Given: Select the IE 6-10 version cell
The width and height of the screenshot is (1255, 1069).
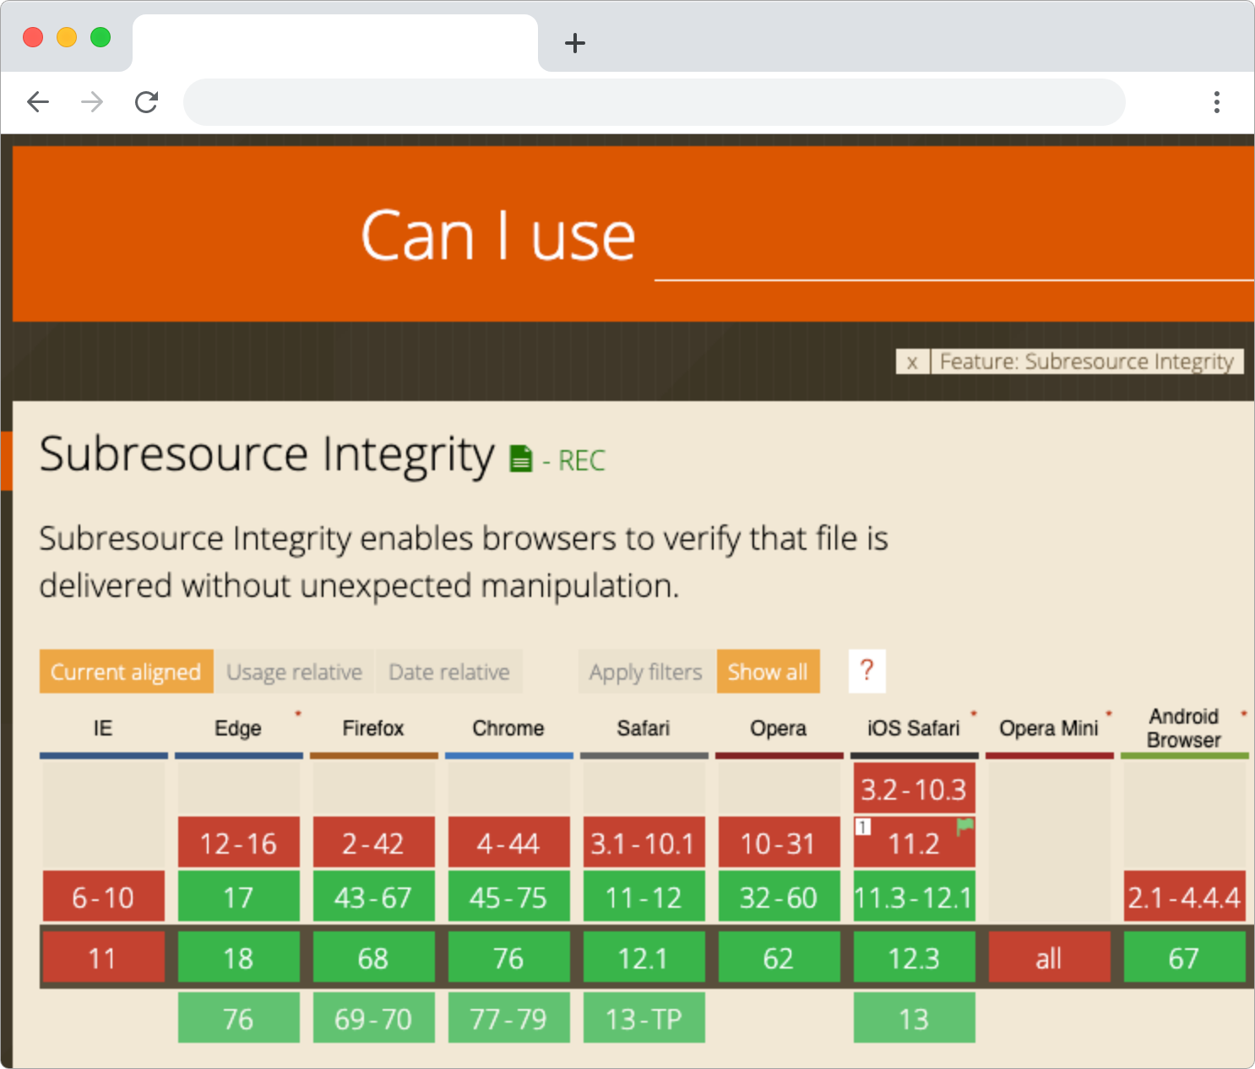Looking at the screenshot, I should [x=103, y=897].
